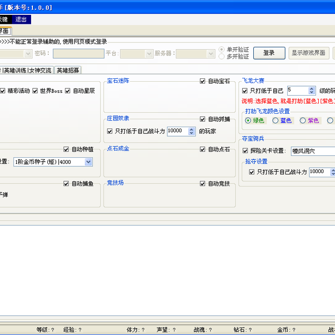Increase 庄园奴隶 战斗力 value with up arrow
Viewport: 335px width, 335px height.
point(192,129)
